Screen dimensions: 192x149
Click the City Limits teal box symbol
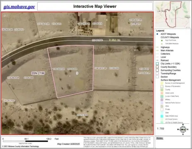pos(157,64)
